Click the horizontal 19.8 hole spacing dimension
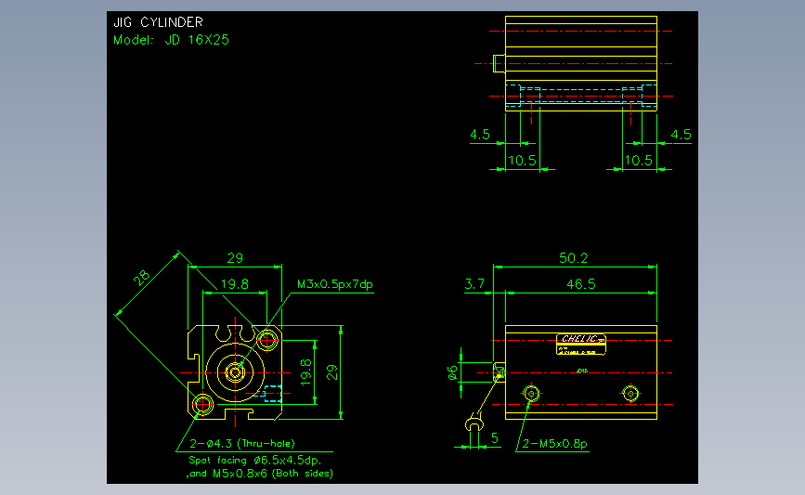The image size is (805, 495). (235, 284)
